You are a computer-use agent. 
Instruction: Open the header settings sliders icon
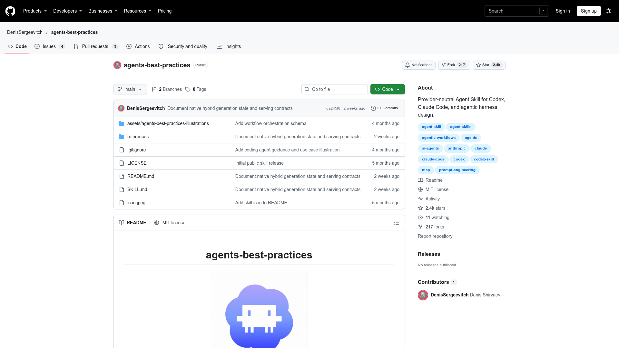609,11
